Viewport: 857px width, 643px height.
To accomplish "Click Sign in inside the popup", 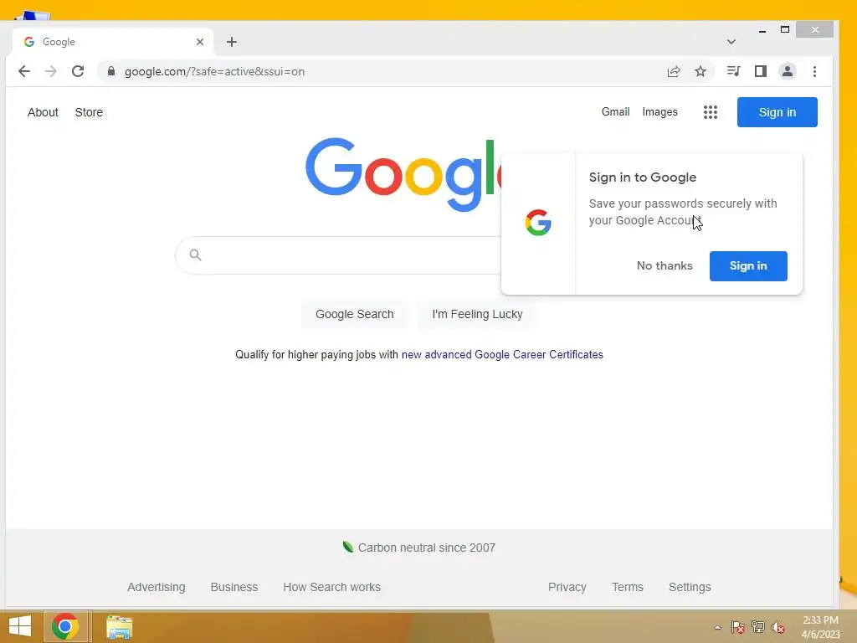I will coord(748,265).
